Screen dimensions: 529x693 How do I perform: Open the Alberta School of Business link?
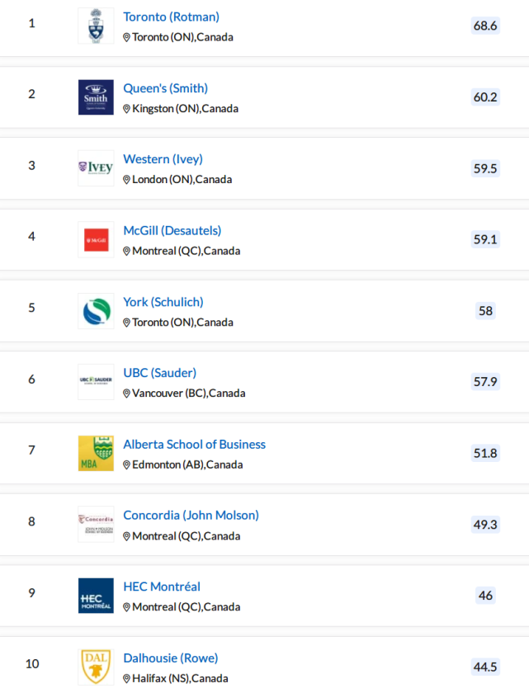click(195, 444)
